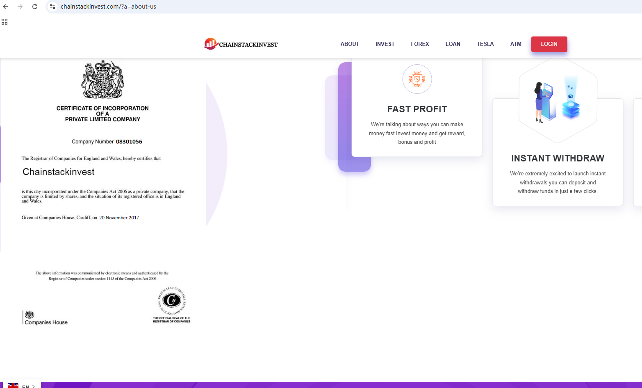Click the Chainstackinvest company name on certificate
Viewport: 642px width, 388px height.
(x=59, y=172)
